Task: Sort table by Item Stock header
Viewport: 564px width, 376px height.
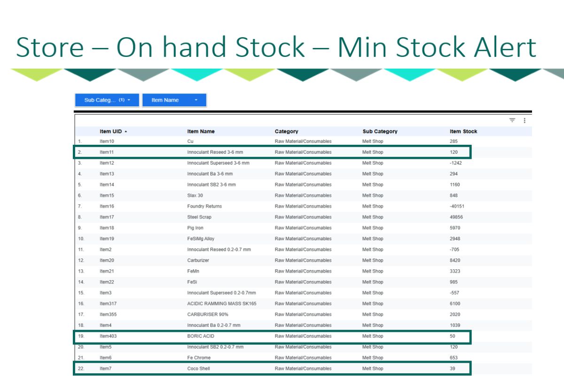Action: point(463,132)
